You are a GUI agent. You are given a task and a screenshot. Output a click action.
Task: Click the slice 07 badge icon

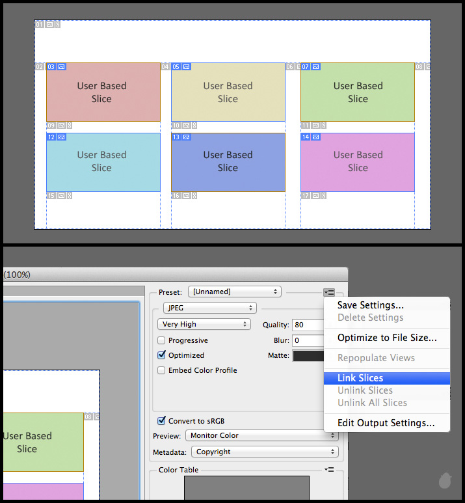click(315, 66)
